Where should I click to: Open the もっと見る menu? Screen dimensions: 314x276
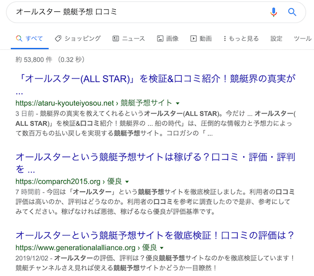point(241,38)
